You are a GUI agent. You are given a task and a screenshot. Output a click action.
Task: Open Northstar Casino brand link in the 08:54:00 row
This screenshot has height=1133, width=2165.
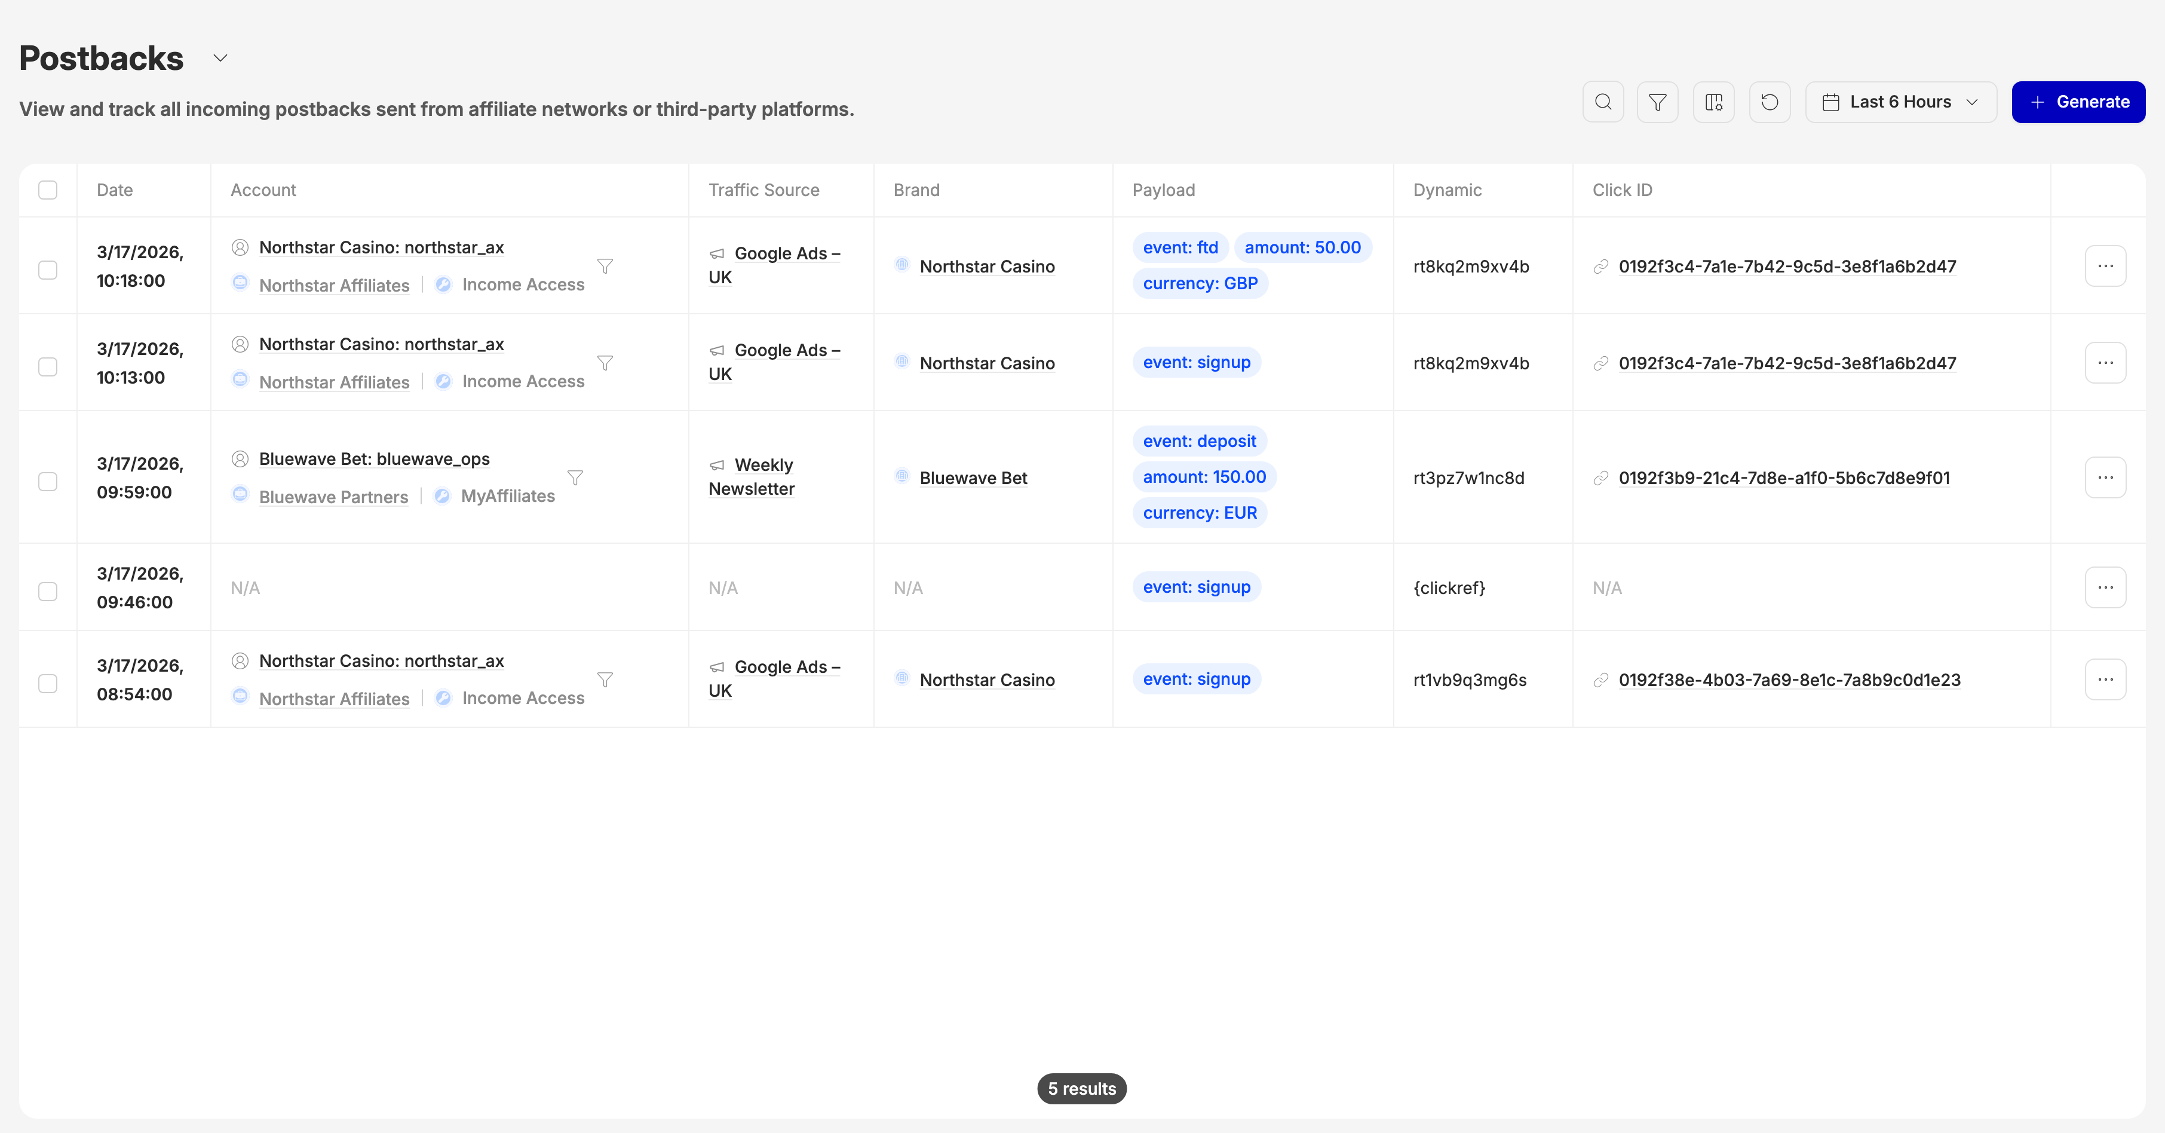coord(987,680)
